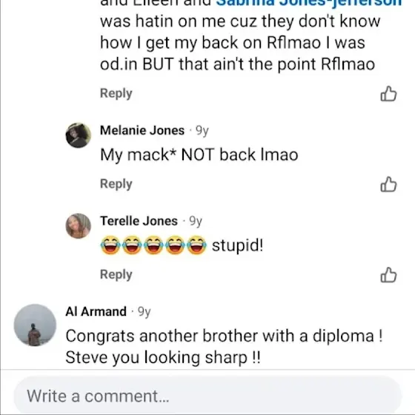Click the 9y timestamp beside Terelle Jones

tap(196, 222)
